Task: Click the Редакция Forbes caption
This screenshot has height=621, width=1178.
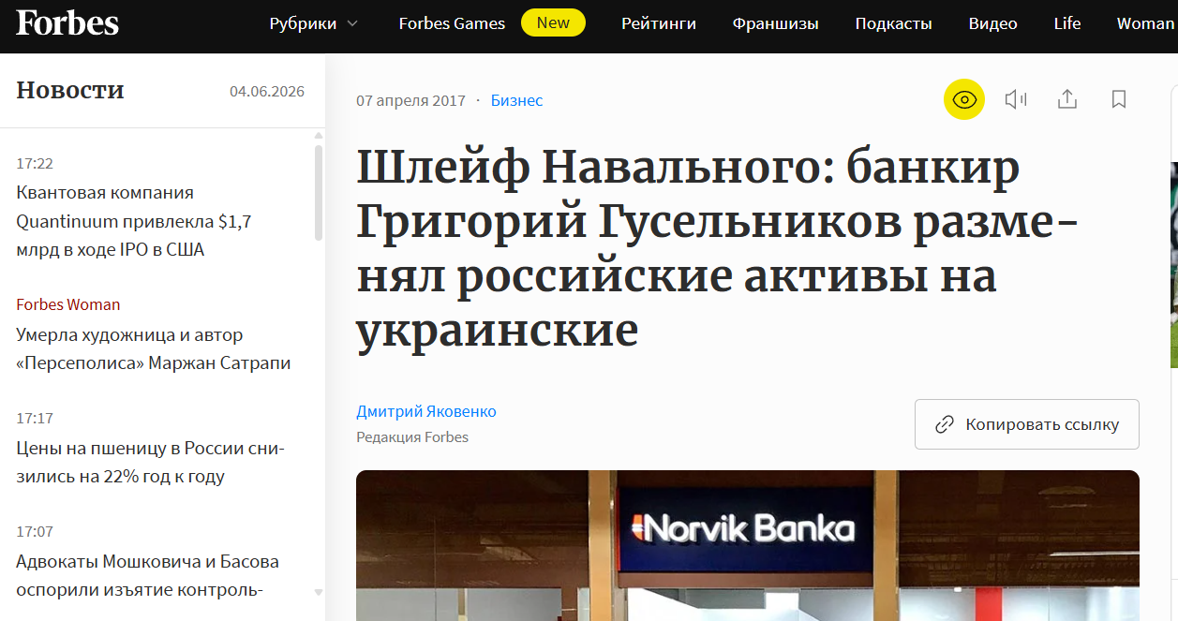Action: coord(412,436)
